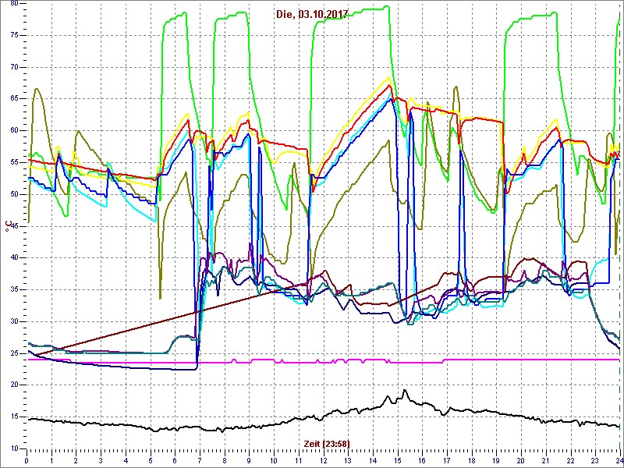Select the '60' value on the temperature axis

coord(14,131)
